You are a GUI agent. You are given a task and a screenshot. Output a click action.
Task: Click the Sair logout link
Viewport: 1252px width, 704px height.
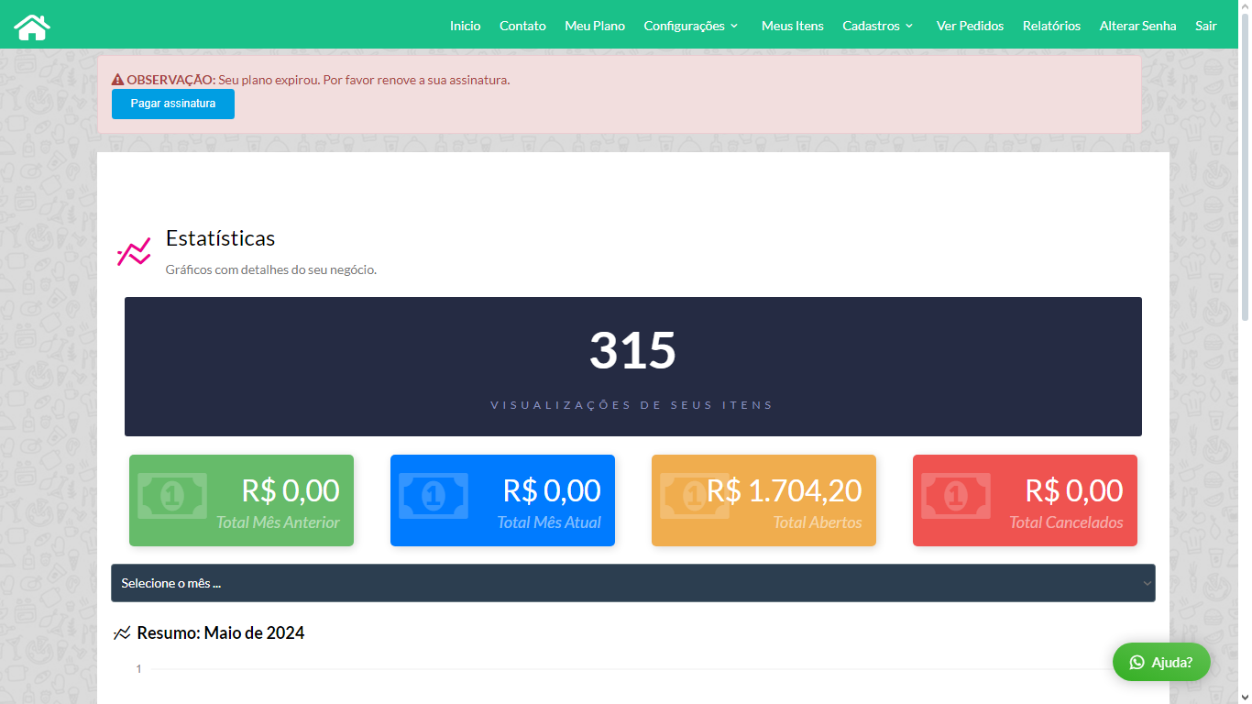[x=1205, y=26]
